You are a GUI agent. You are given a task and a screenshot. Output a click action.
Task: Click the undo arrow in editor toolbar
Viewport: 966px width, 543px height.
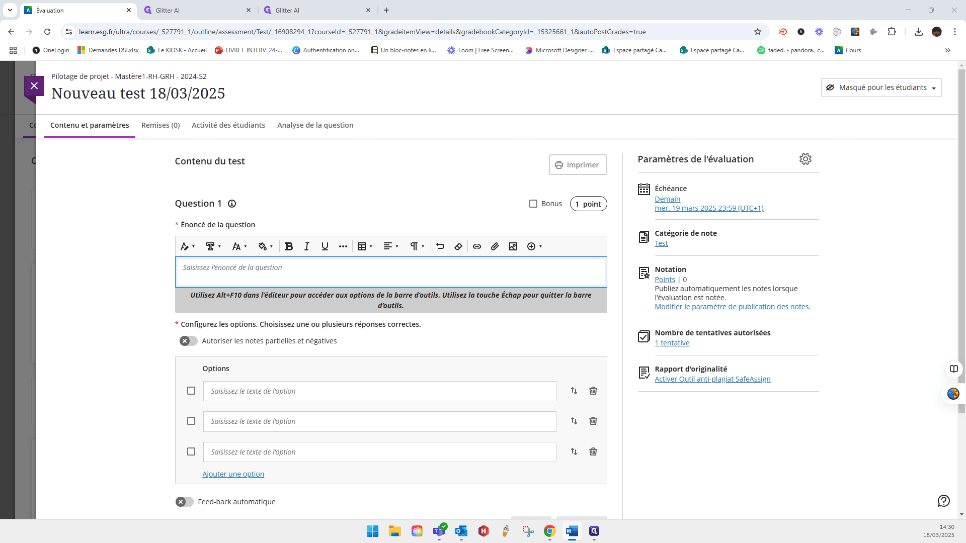[440, 246]
